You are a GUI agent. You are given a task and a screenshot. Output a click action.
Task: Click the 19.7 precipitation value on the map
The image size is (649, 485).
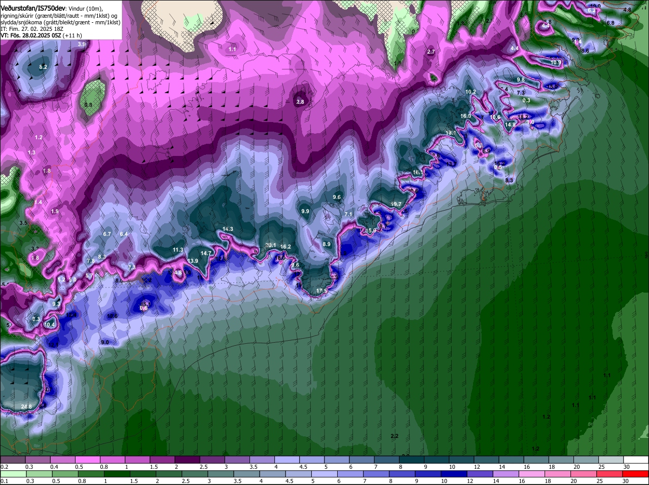(x=396, y=204)
